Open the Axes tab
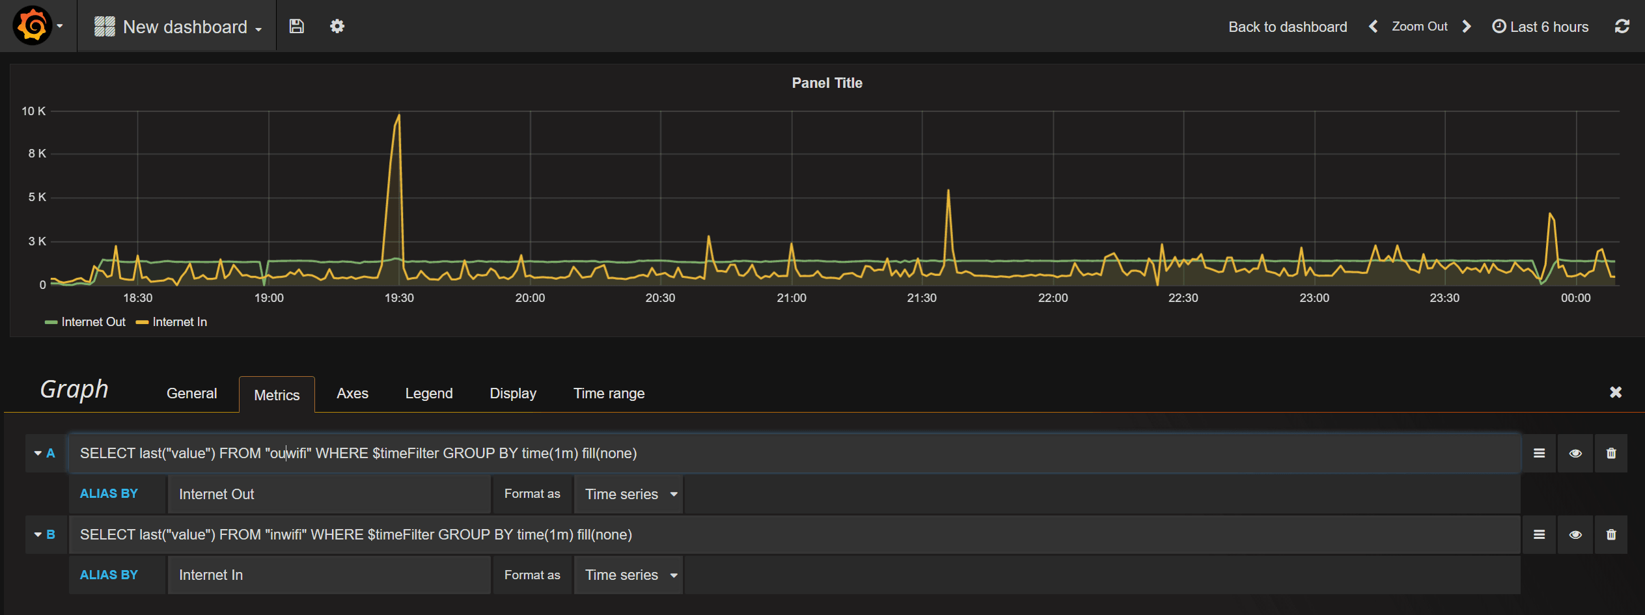The image size is (1645, 615). (x=352, y=394)
